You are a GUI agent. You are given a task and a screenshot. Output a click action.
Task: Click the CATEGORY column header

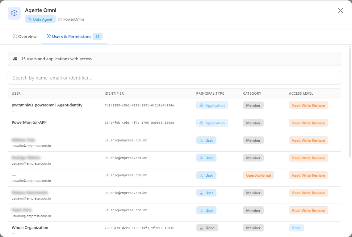click(x=252, y=93)
